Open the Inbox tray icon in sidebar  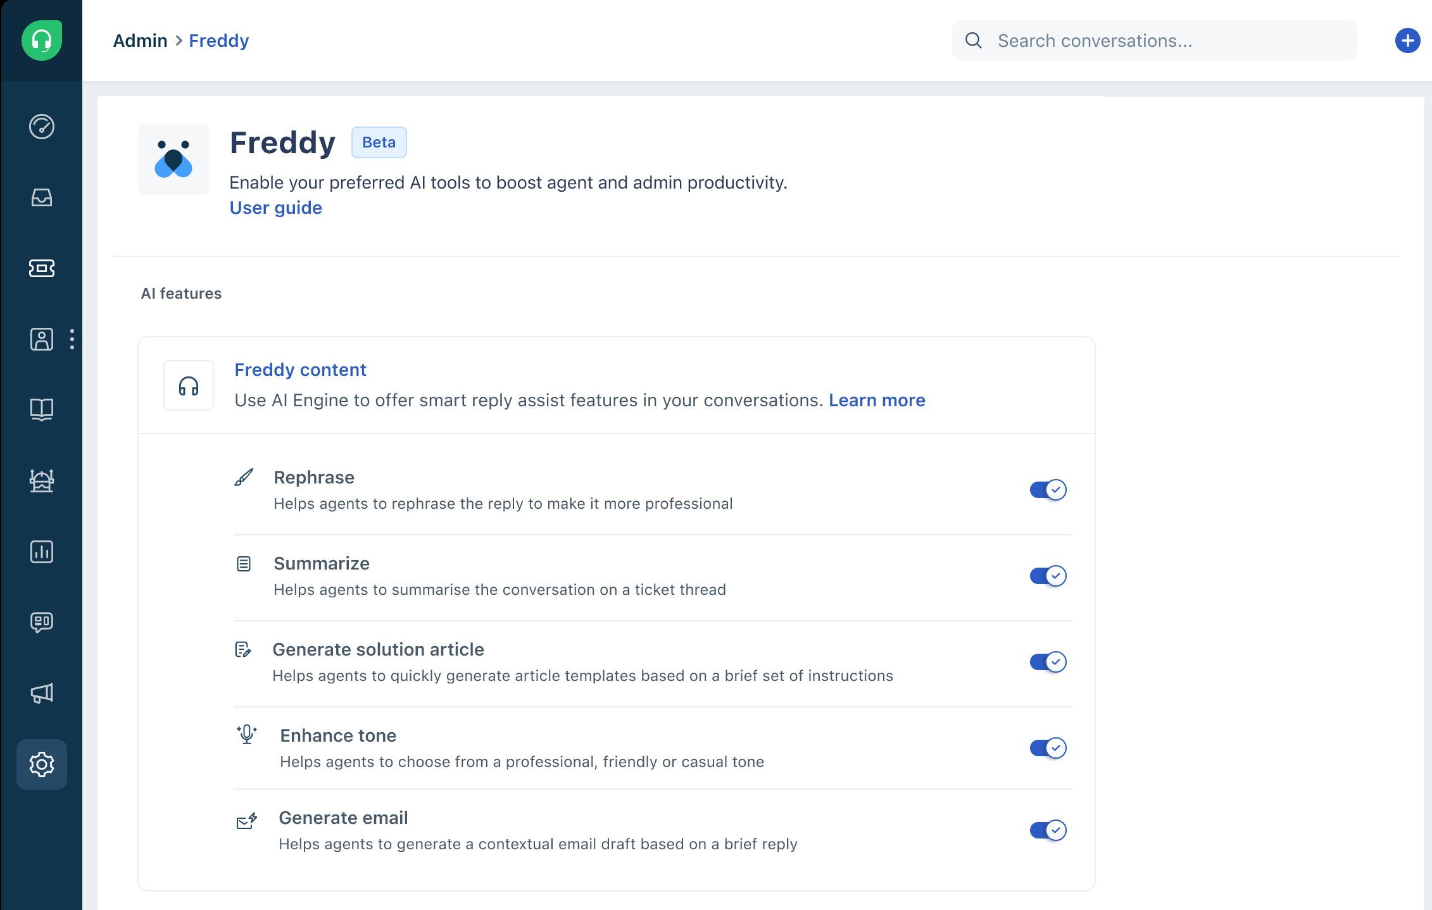(42, 197)
